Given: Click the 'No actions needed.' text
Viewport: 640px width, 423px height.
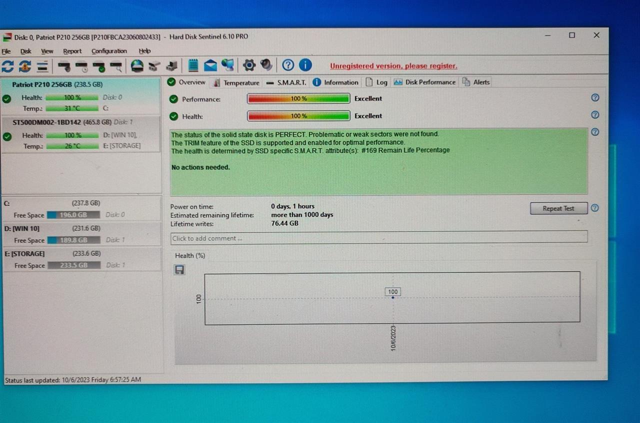Looking at the screenshot, I should click(x=200, y=167).
